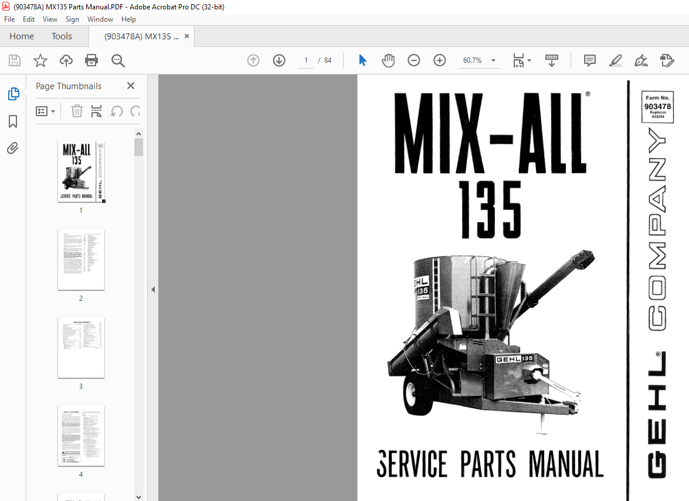The height and width of the screenshot is (501, 689).
Task: Delete selected page thumbnail trash icon
Action: point(77,111)
